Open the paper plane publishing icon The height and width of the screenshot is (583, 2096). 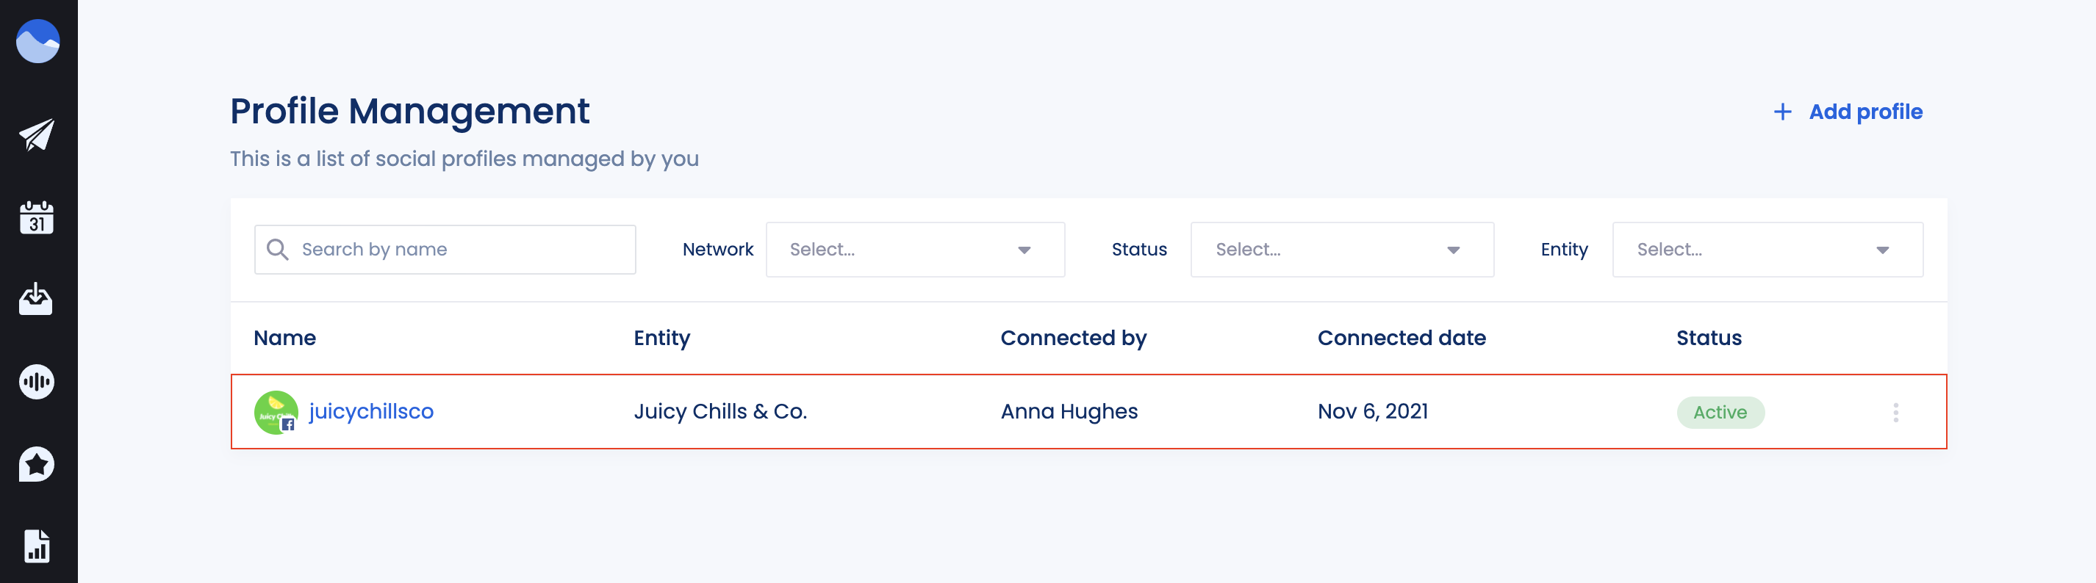37,135
